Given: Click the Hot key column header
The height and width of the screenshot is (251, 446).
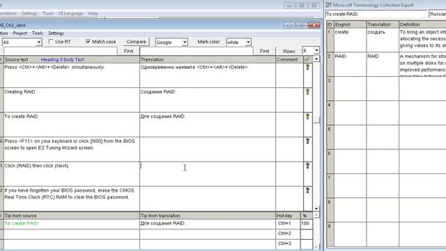Looking at the screenshot, I should point(288,215).
